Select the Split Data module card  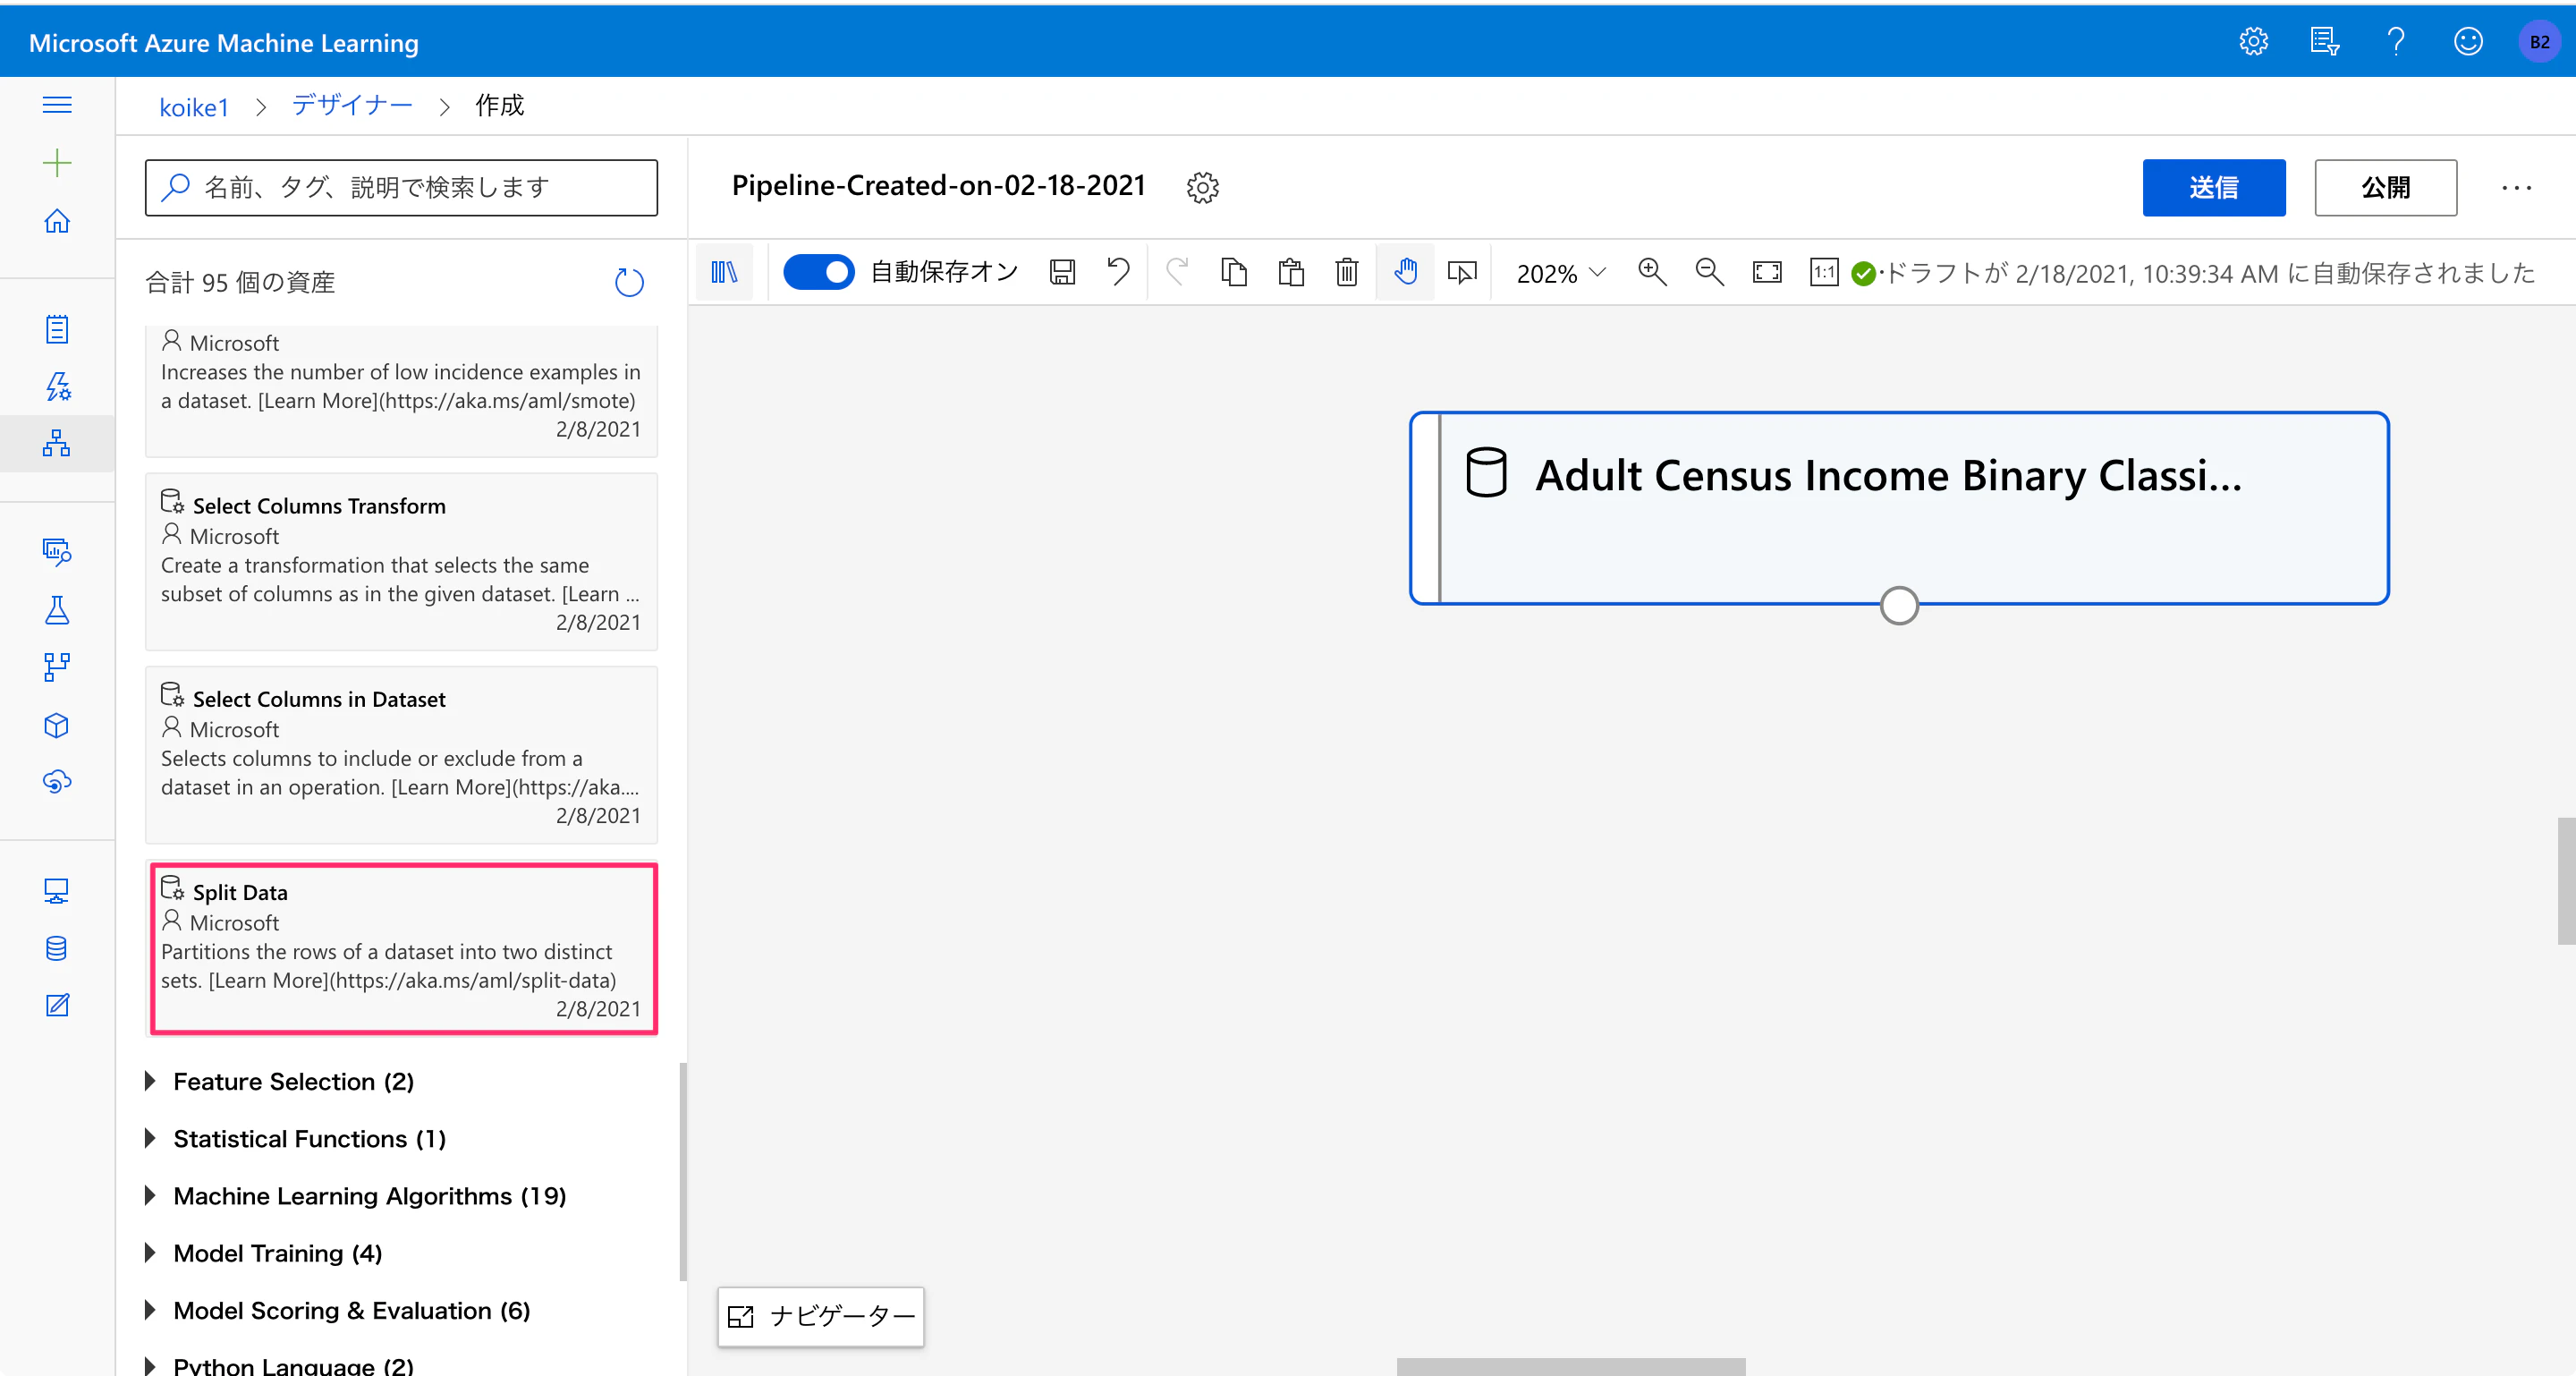402,948
